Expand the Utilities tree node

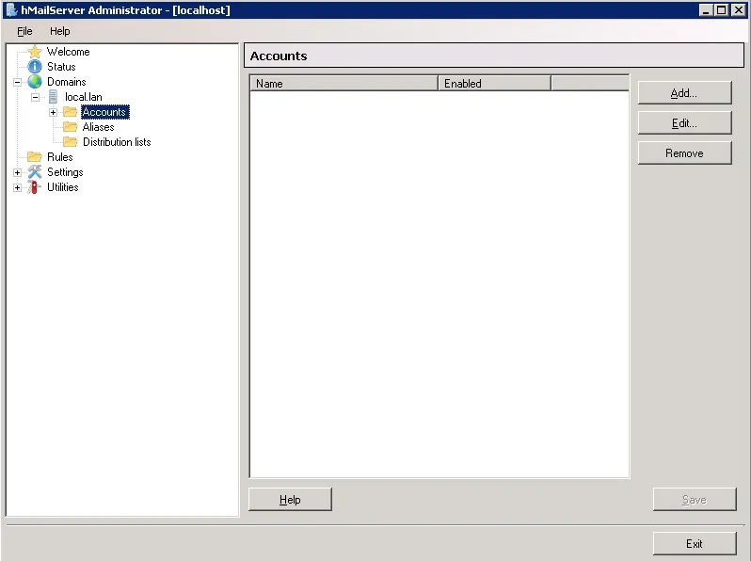point(17,187)
